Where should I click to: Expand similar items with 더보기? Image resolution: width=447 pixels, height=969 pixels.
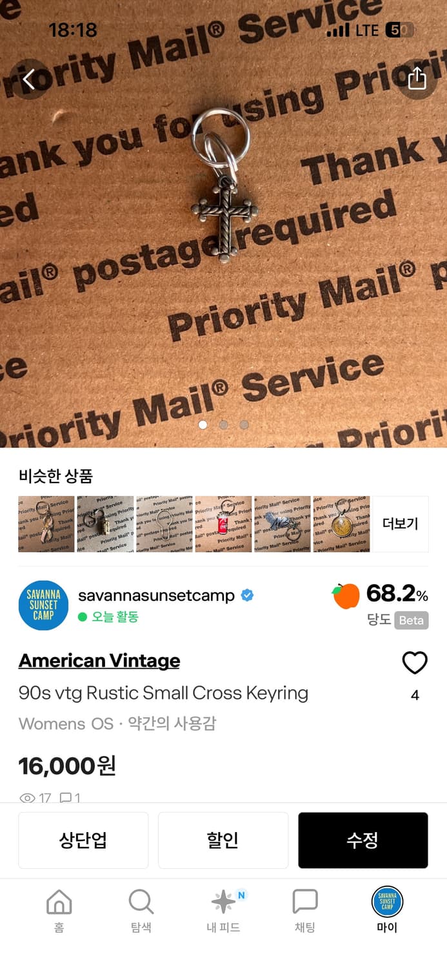[x=401, y=524]
